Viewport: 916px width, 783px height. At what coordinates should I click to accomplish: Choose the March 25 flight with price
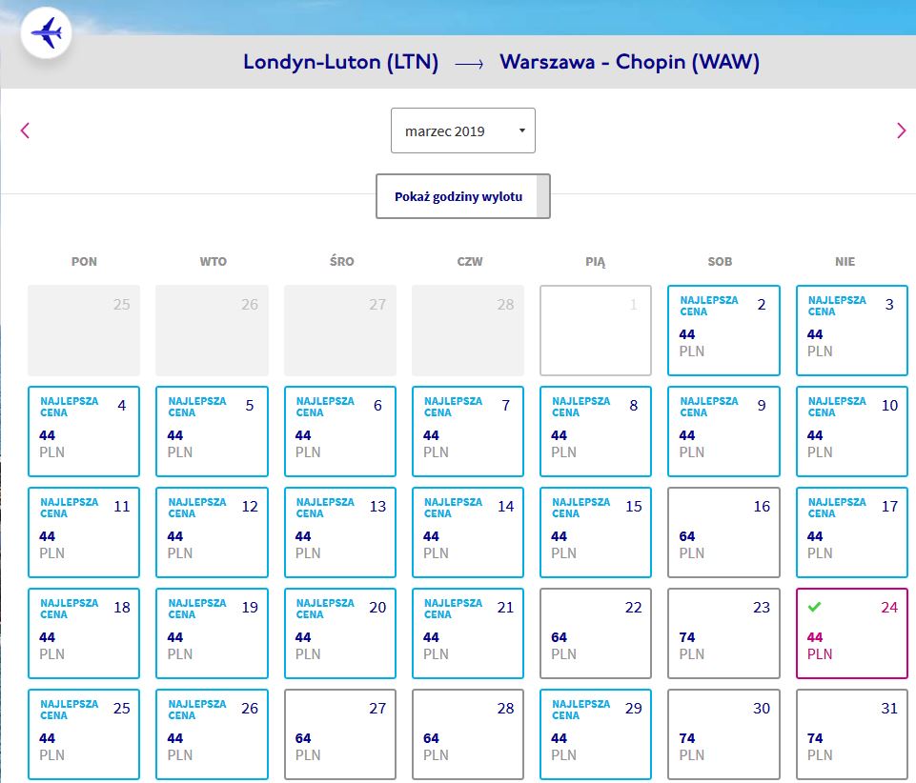point(84,734)
